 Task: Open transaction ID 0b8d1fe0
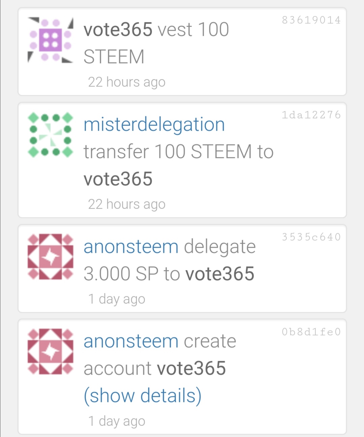(x=311, y=332)
